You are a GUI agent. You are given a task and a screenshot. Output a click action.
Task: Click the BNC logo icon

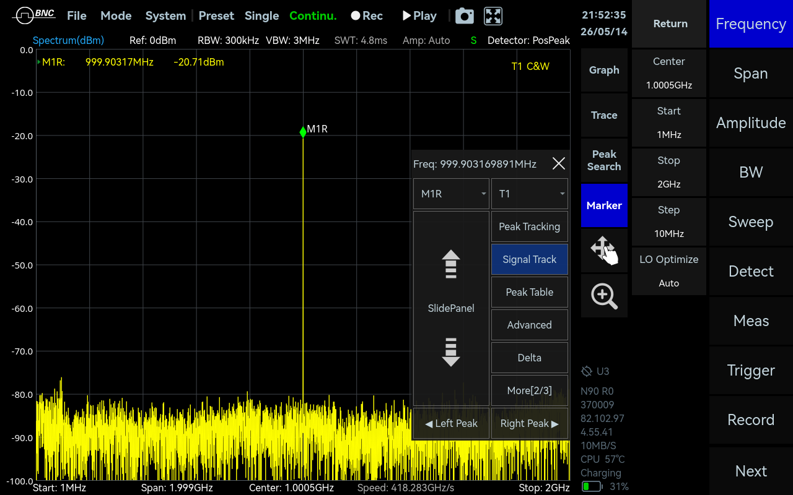point(33,15)
